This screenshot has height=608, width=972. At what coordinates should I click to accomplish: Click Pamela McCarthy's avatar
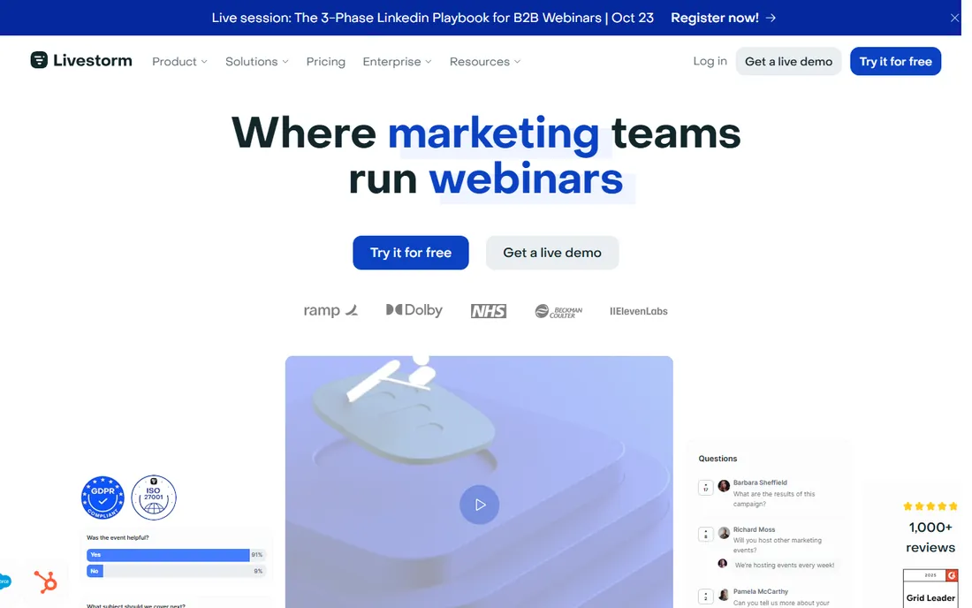[724, 595]
